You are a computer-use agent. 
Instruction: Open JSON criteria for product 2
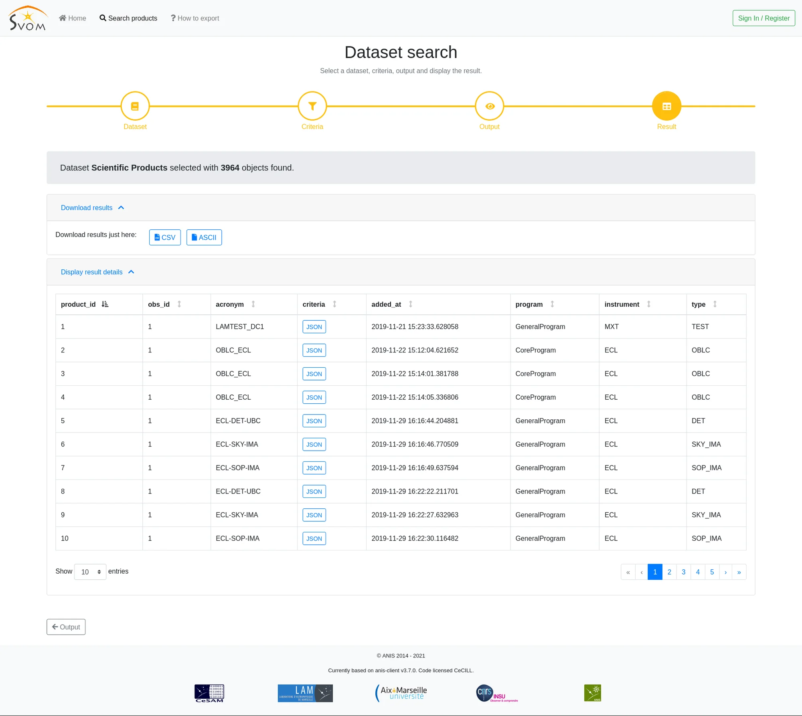click(314, 350)
